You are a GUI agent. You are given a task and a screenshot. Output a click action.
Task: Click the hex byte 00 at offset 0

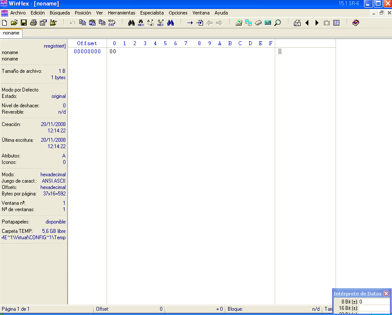113,52
